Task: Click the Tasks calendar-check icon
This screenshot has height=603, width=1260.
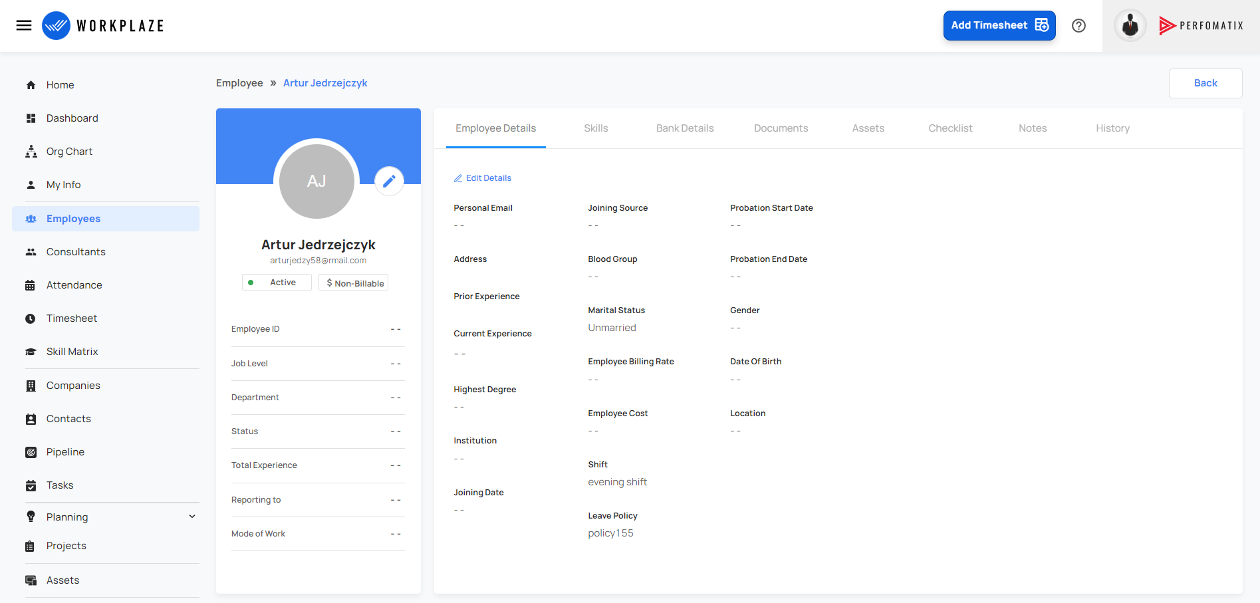Action: tap(31, 485)
